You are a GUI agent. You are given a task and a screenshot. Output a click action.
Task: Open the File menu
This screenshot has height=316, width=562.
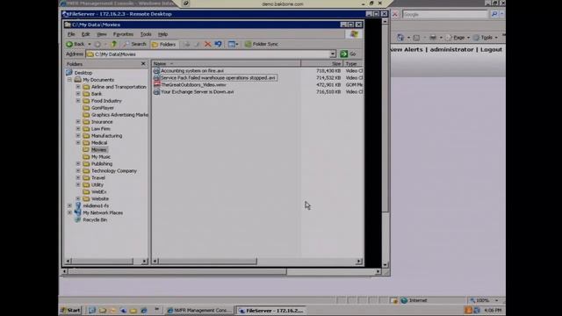71,34
